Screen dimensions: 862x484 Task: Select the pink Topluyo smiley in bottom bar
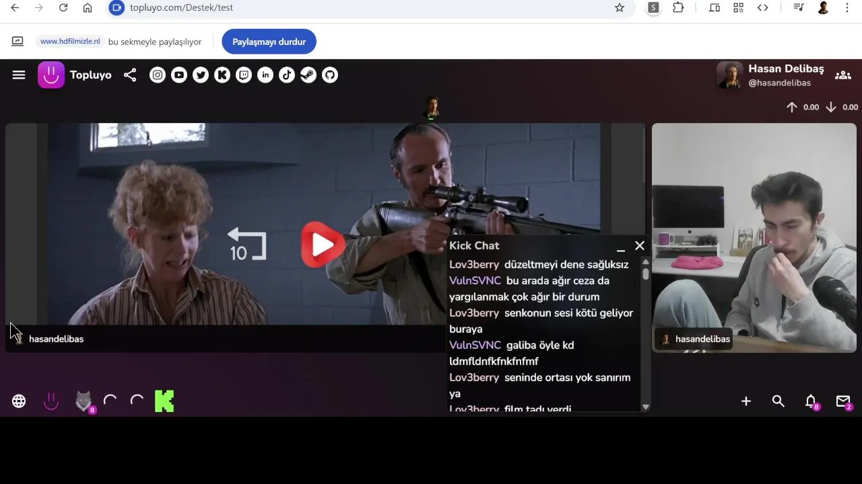pyautogui.click(x=51, y=401)
